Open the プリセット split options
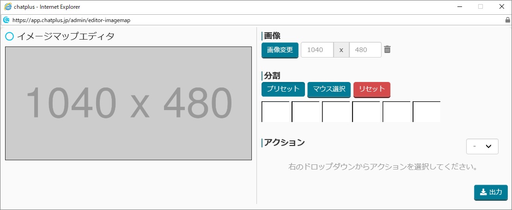The image size is (512, 210). (x=283, y=89)
